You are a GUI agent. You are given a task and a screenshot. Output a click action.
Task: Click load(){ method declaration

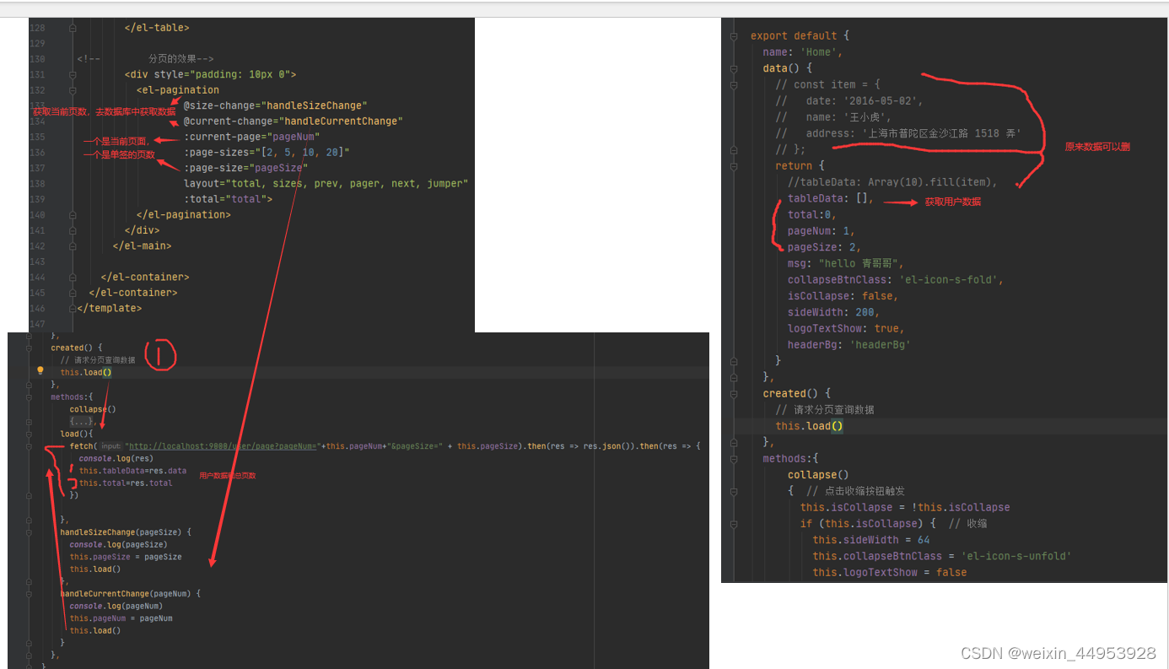75,434
